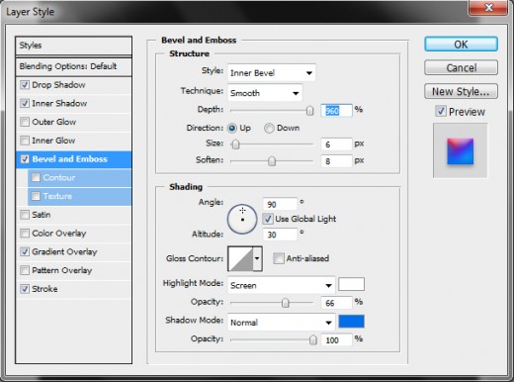Uncheck the Bevel and Emboss checkbox
This screenshot has width=514, height=382.
[x=25, y=159]
